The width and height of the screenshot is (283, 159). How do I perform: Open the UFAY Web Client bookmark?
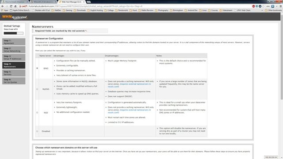242,11
